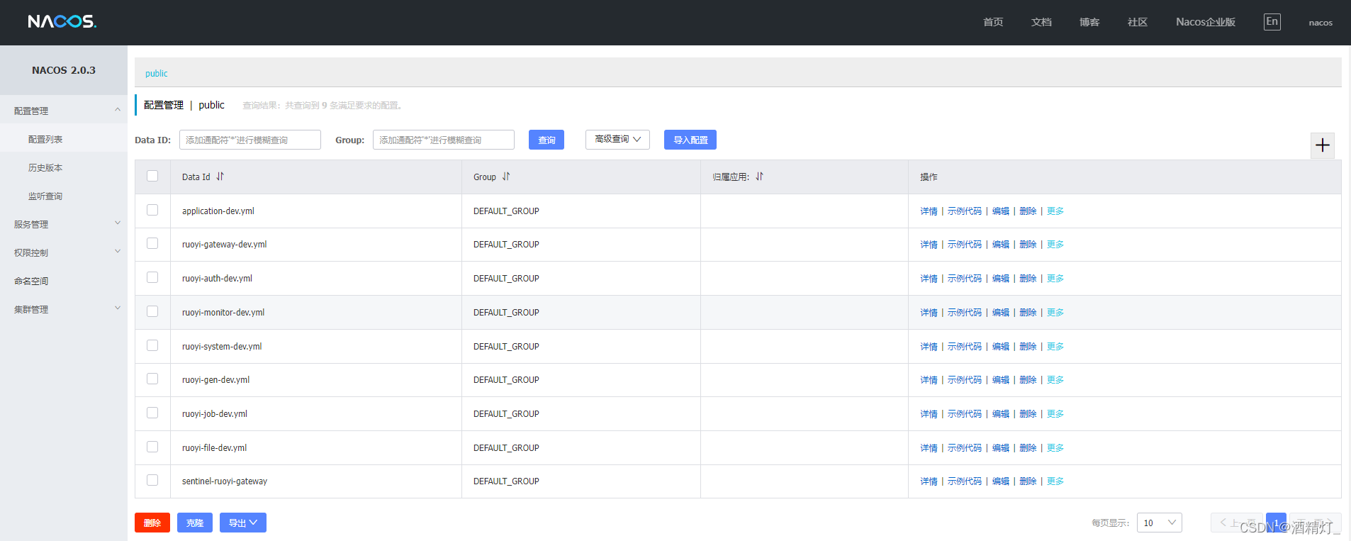Click the public namespace tab
This screenshot has width=1351, height=541.
[157, 73]
